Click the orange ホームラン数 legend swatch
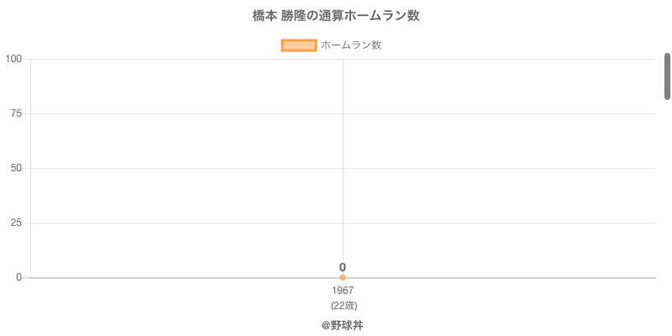672x336 pixels. pyautogui.click(x=298, y=45)
